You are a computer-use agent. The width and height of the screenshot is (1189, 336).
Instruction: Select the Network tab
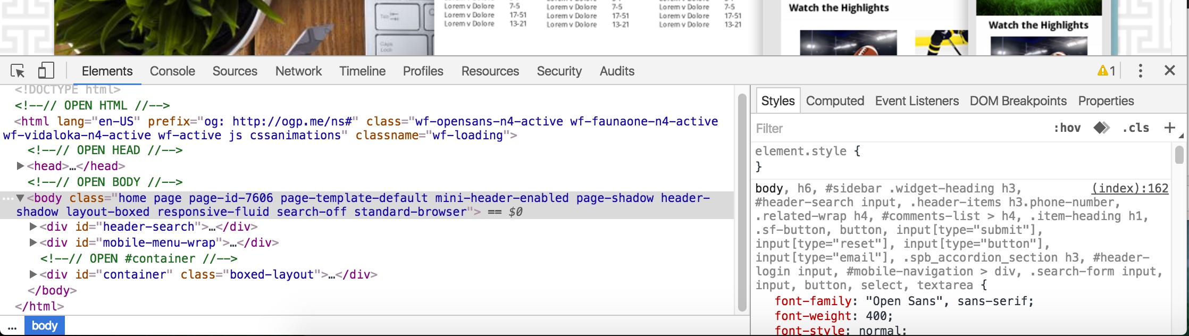tap(298, 71)
